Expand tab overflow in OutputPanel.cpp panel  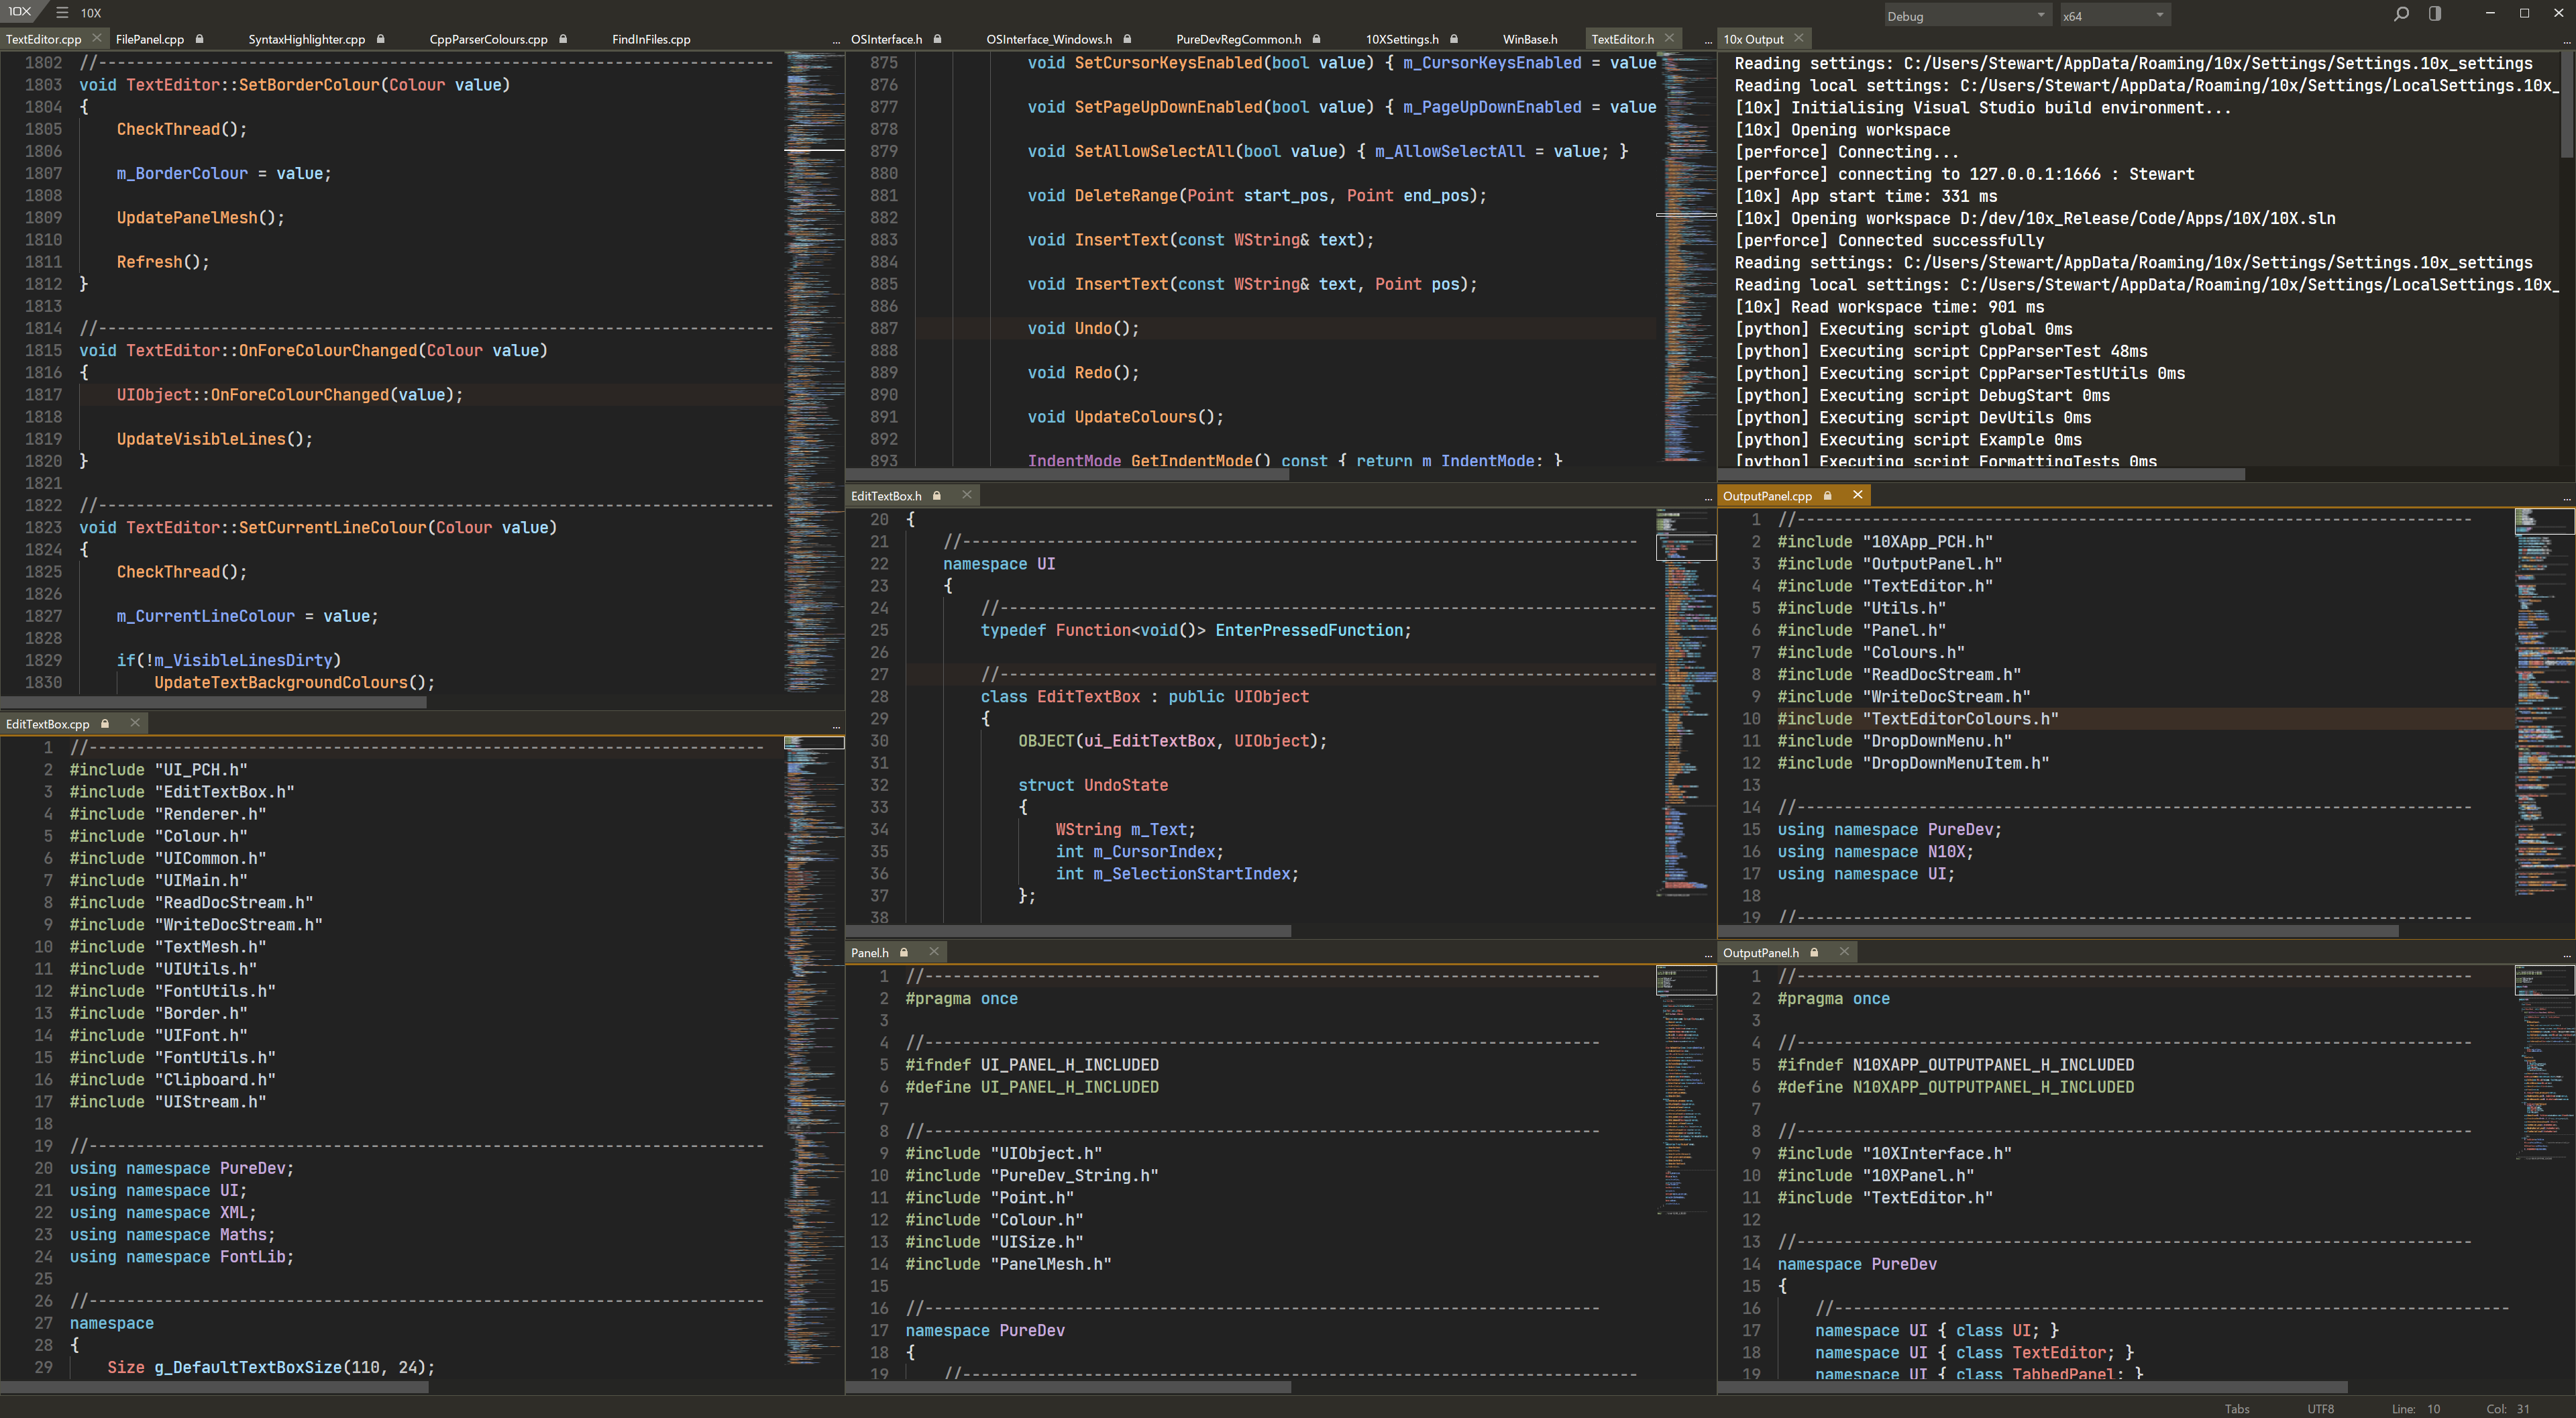pos(2567,498)
